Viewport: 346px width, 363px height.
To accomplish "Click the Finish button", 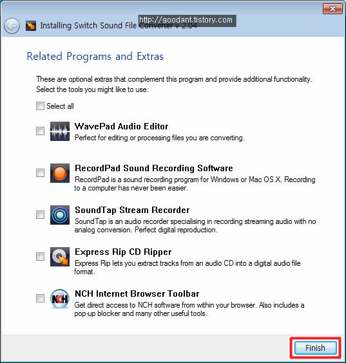I will 316,348.
